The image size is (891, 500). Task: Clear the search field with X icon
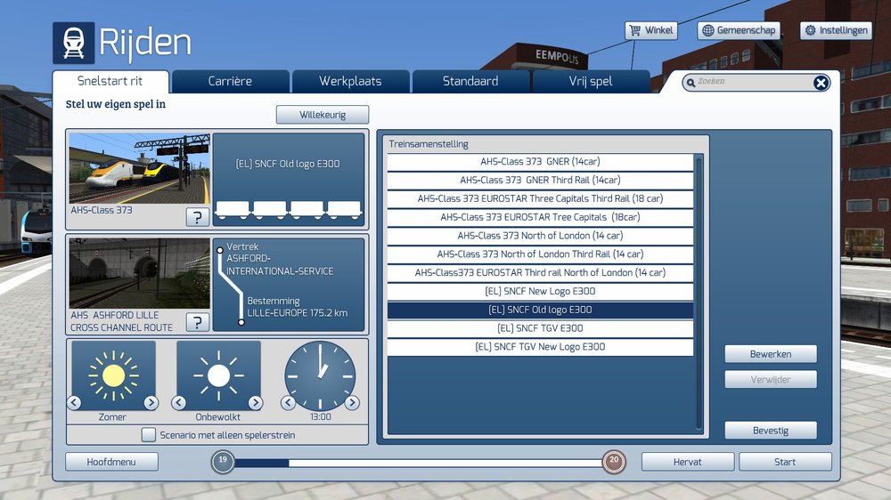pyautogui.click(x=821, y=83)
